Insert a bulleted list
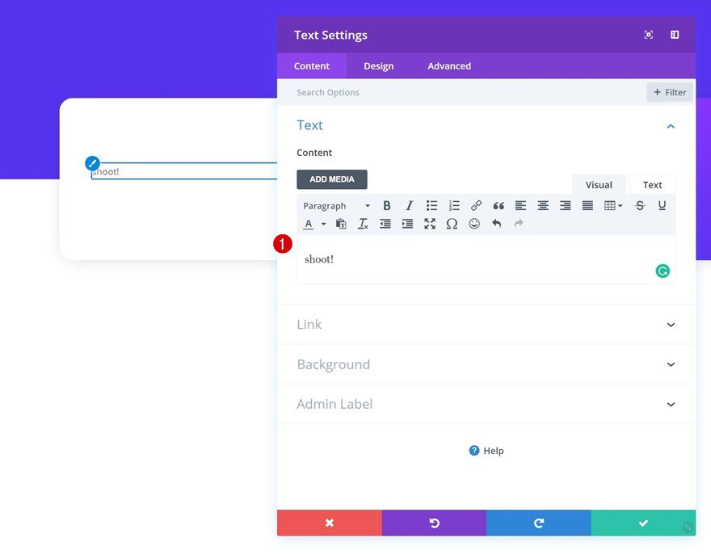Image resolution: width=711 pixels, height=555 pixels. pyautogui.click(x=431, y=205)
